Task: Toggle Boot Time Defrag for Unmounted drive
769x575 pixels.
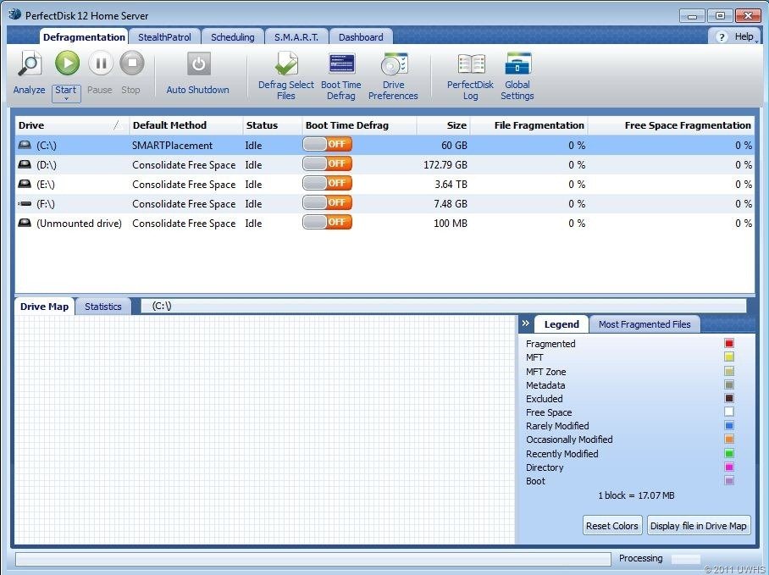Action: 327,222
